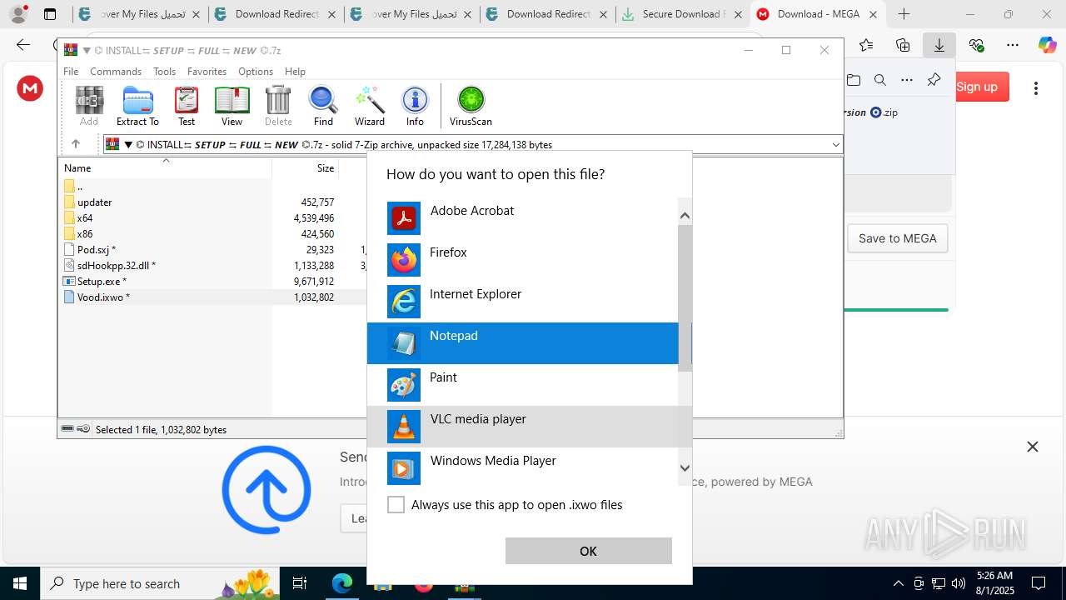Click the Add toolbar icon
Image resolution: width=1066 pixels, height=600 pixels.
point(89,106)
